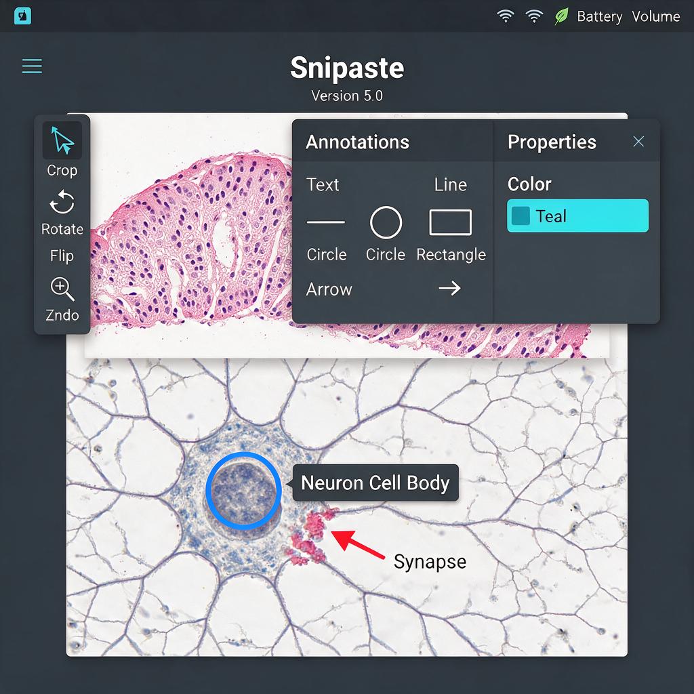Viewport: 694px width, 694px height.
Task: Click the Rotate label in toolbar
Action: click(x=62, y=229)
